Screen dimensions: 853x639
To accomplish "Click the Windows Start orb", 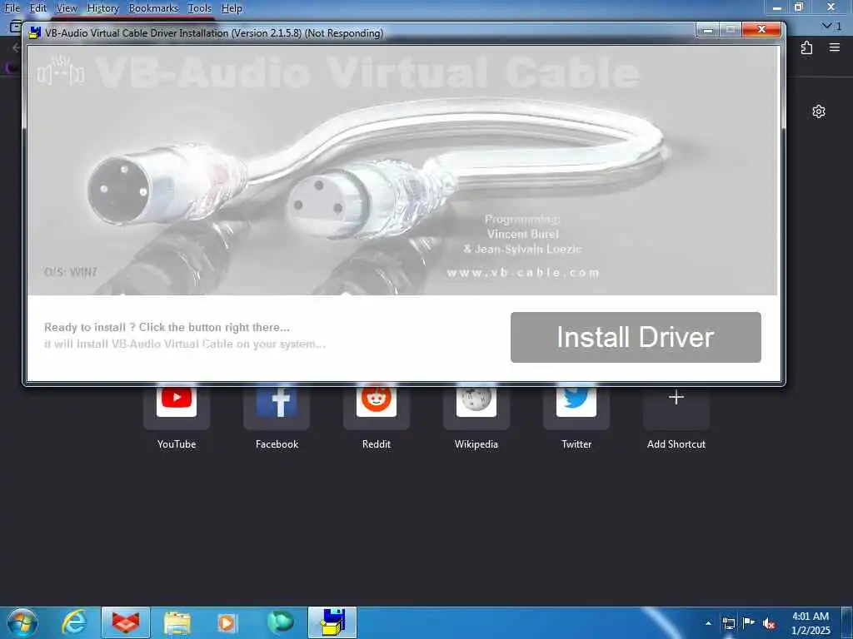I will pyautogui.click(x=22, y=622).
